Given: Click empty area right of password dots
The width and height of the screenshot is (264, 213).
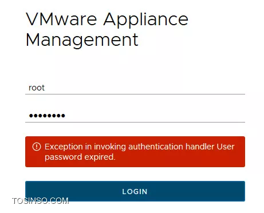Looking at the screenshot, I should coord(155,116).
